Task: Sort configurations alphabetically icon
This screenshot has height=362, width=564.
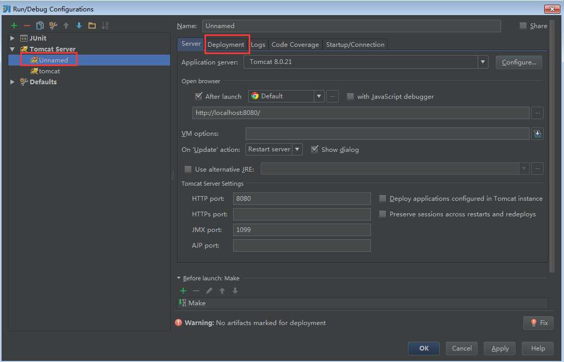Action: click(x=105, y=25)
